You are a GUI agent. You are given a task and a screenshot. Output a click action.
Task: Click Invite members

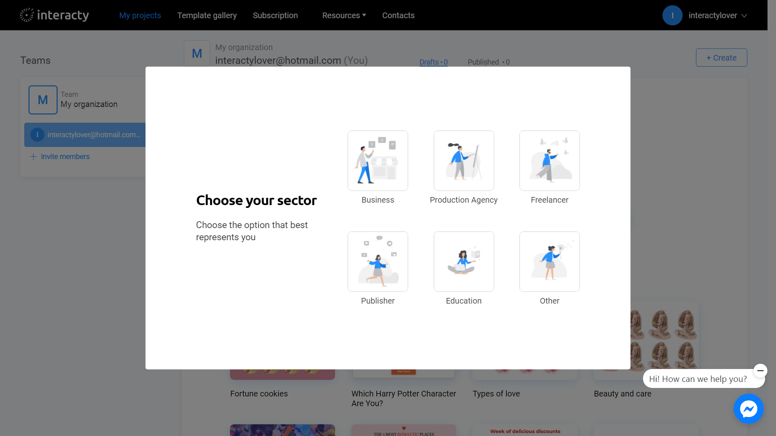pos(65,156)
